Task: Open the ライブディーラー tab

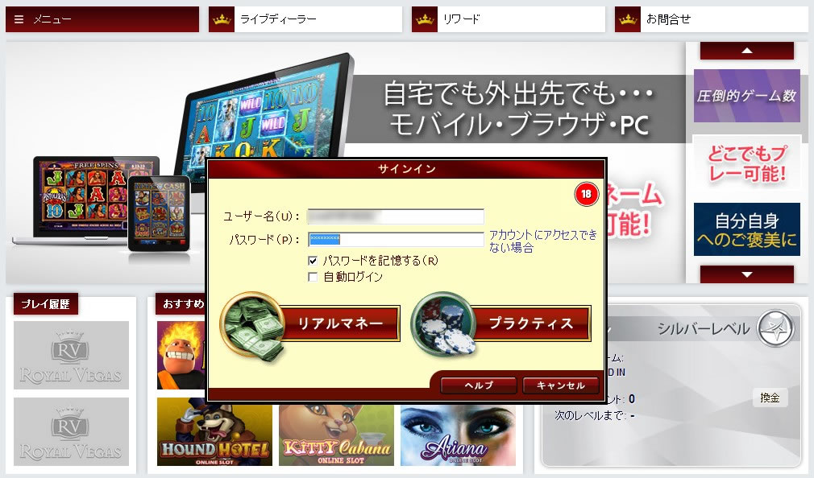Action: [x=305, y=19]
